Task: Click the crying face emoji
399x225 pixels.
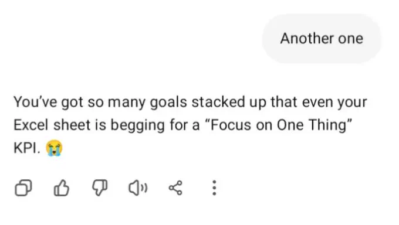Action: 54,148
